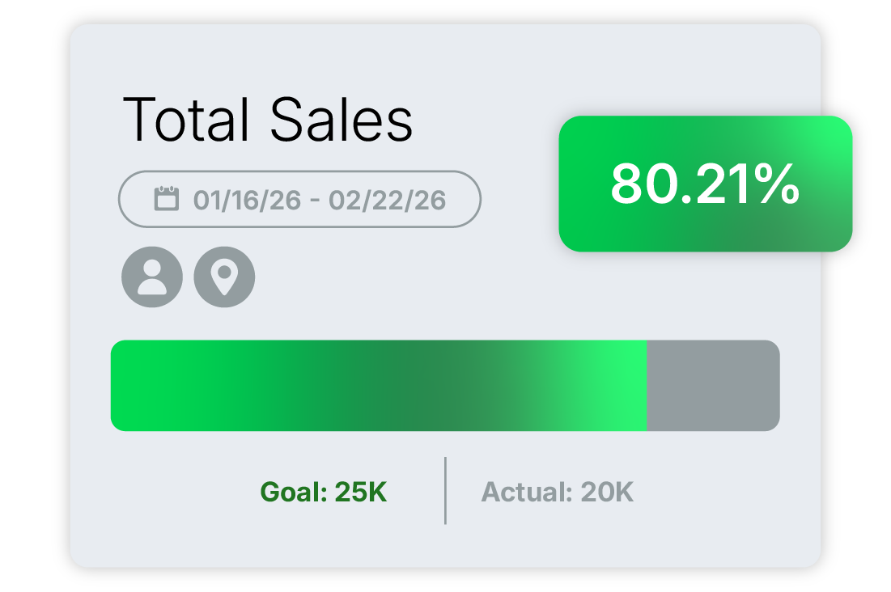Screen dimensions: 891x592
Task: Click the end date 02/22/26
Action: 387,200
